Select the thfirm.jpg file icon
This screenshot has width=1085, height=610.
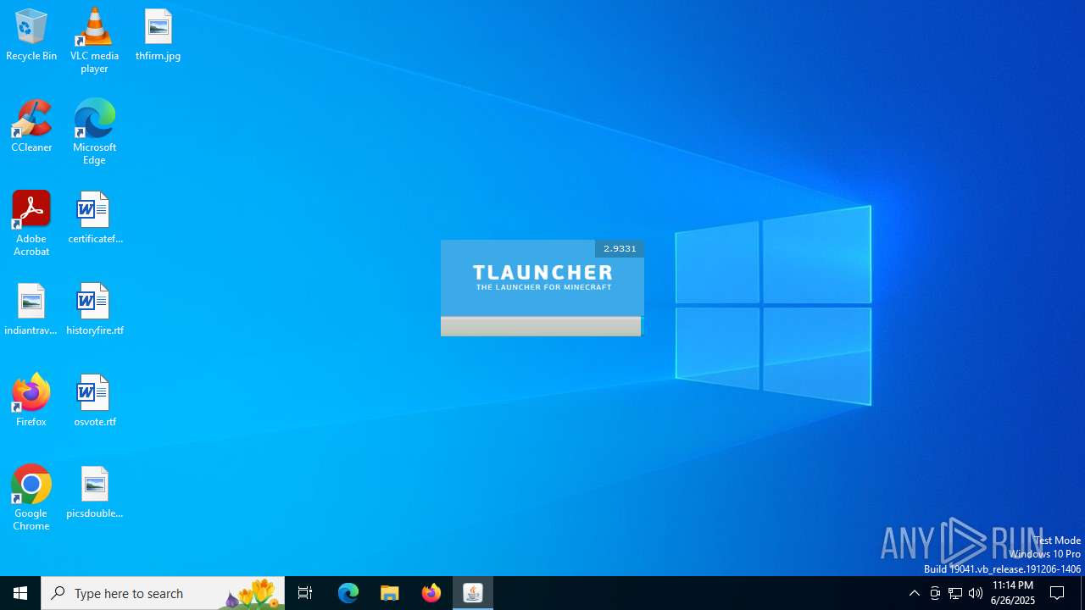point(158,35)
